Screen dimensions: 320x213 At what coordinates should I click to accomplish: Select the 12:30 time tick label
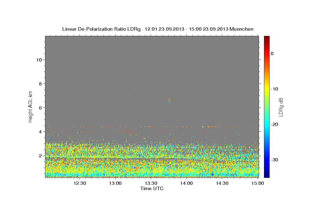pyautogui.click(x=80, y=183)
